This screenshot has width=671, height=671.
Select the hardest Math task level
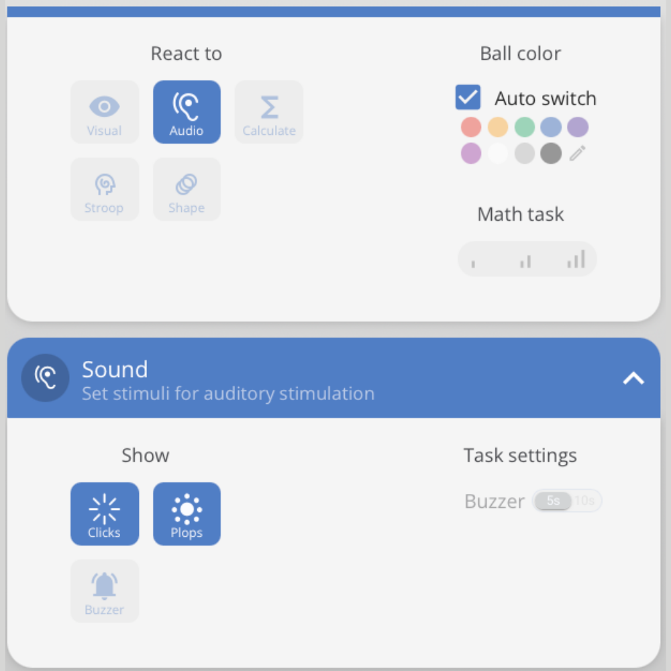tap(576, 260)
